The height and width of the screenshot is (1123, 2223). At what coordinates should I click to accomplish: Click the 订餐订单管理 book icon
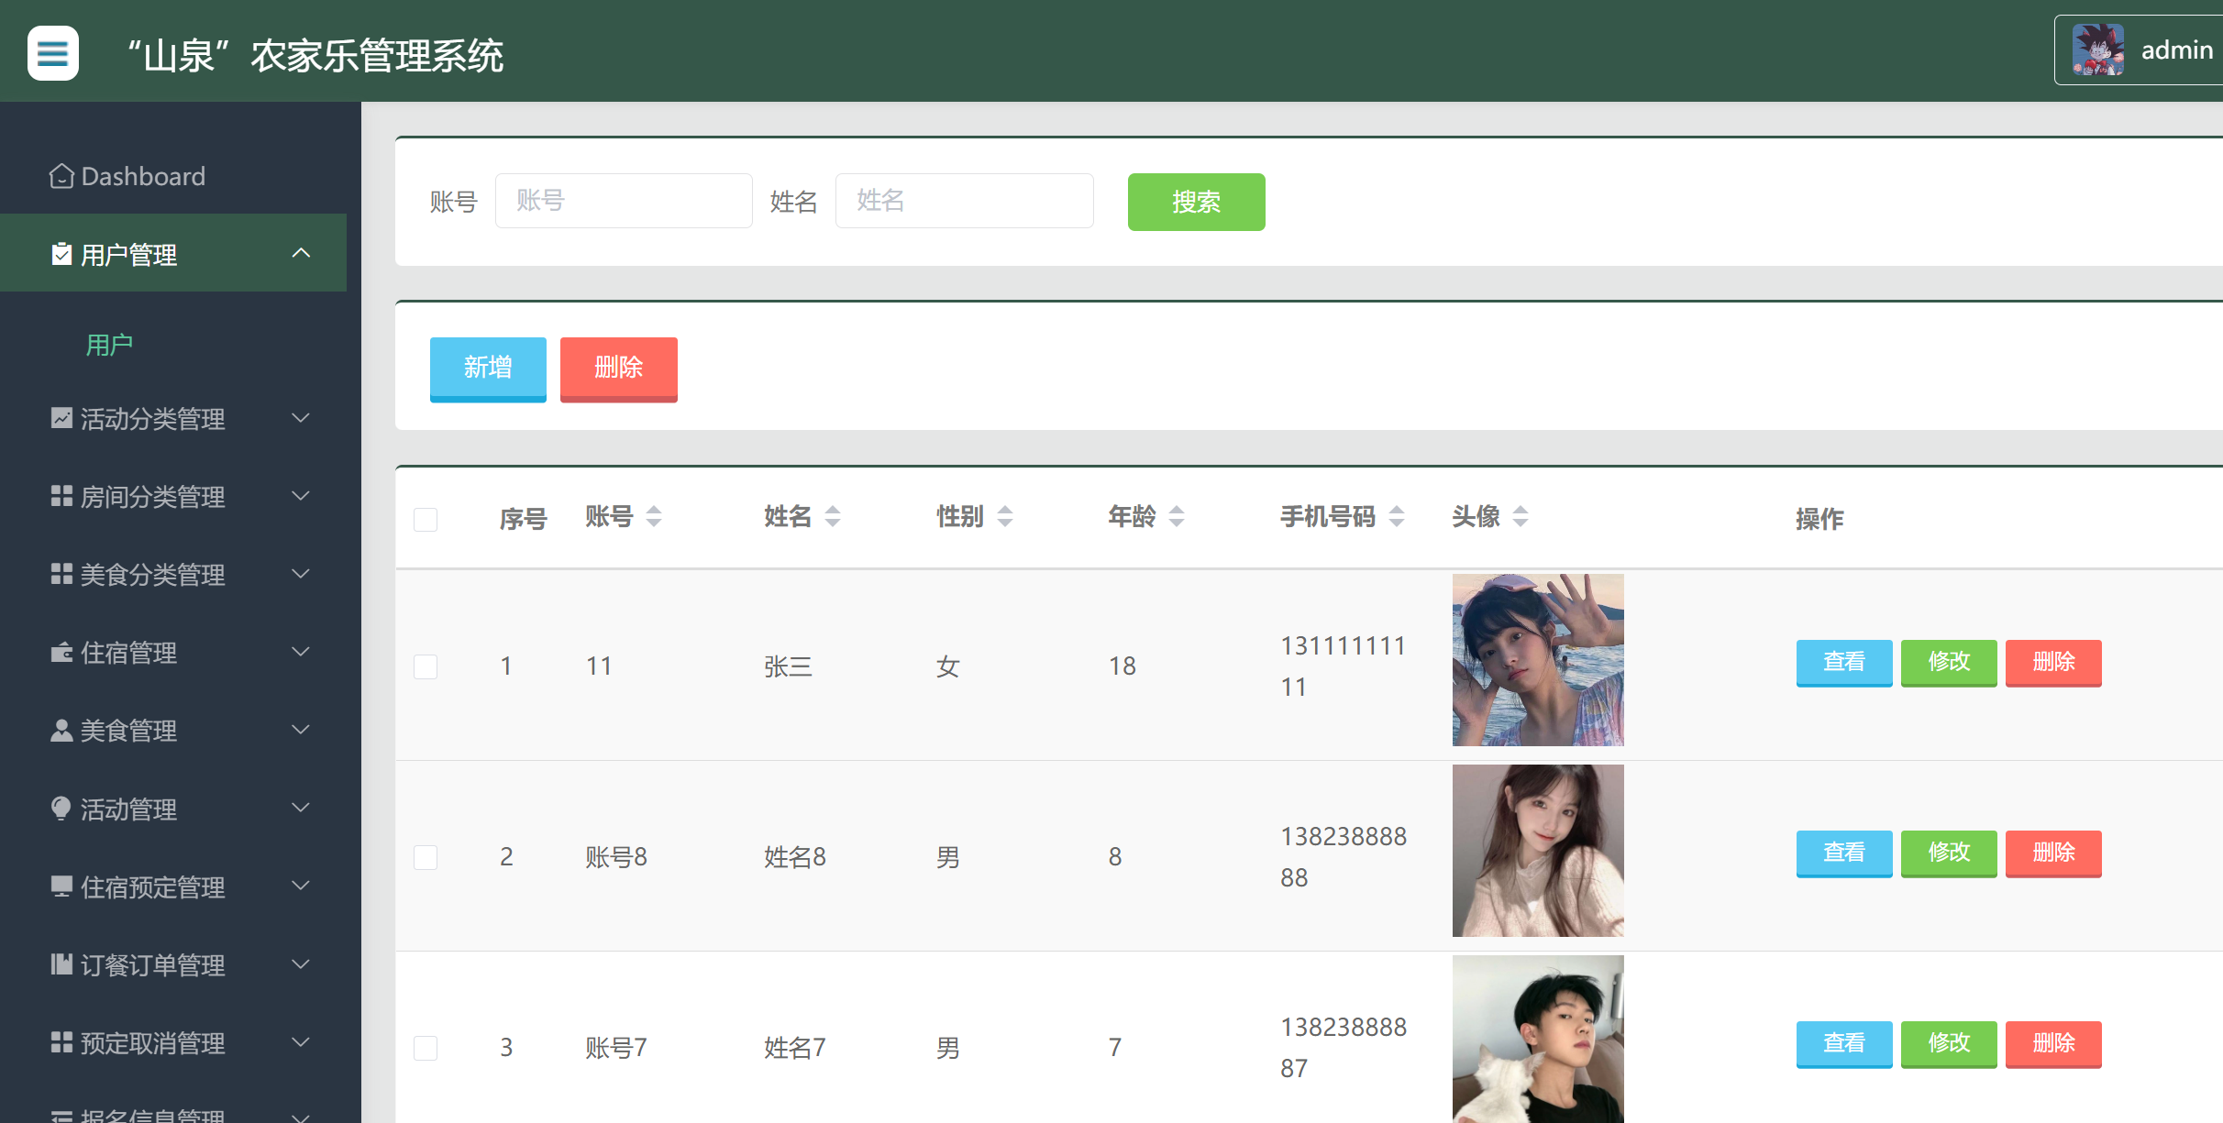pos(61,964)
